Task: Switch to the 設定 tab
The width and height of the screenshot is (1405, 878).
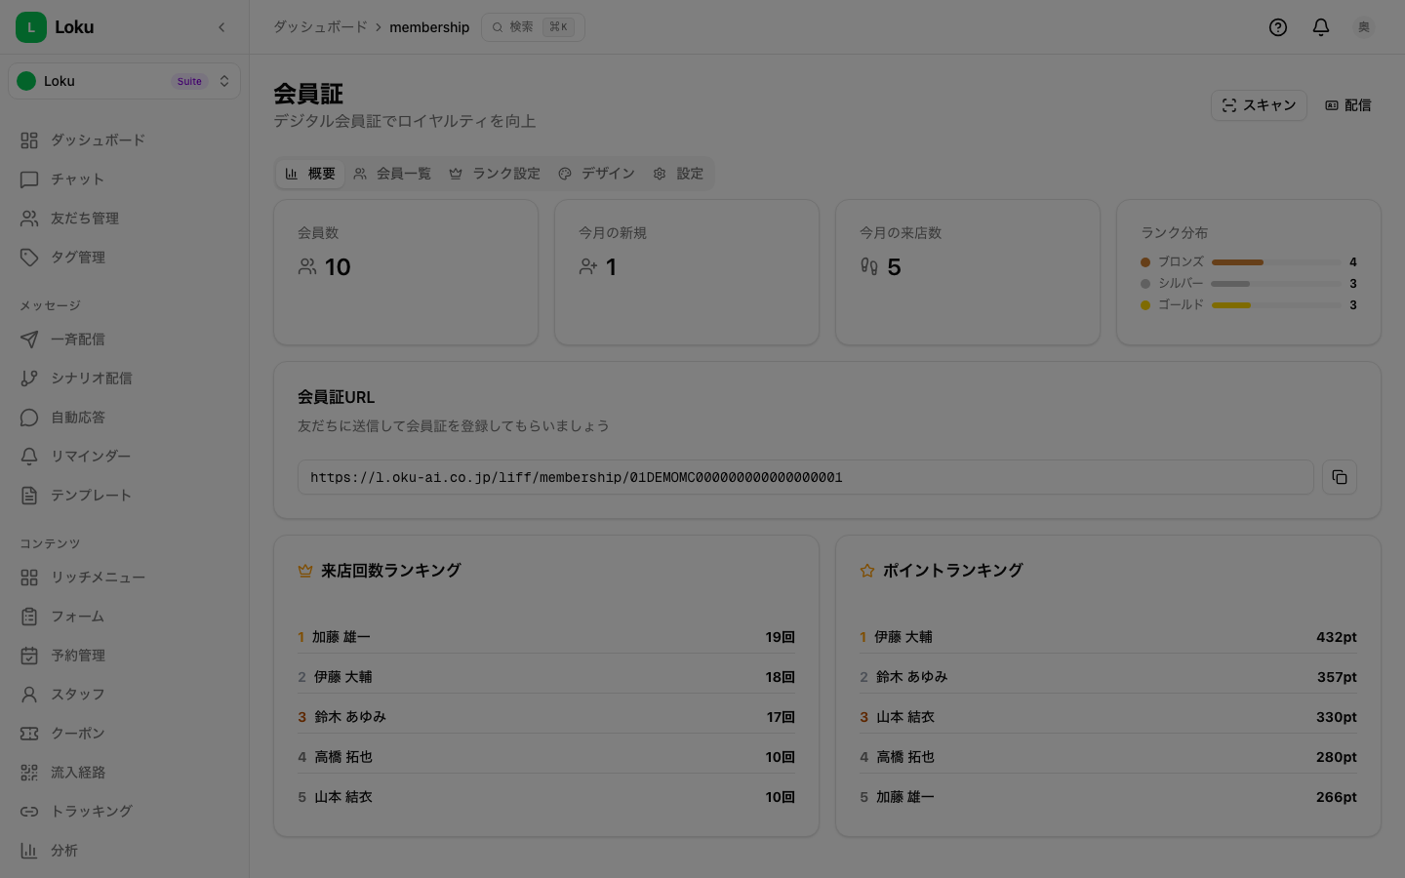Action: point(678,174)
